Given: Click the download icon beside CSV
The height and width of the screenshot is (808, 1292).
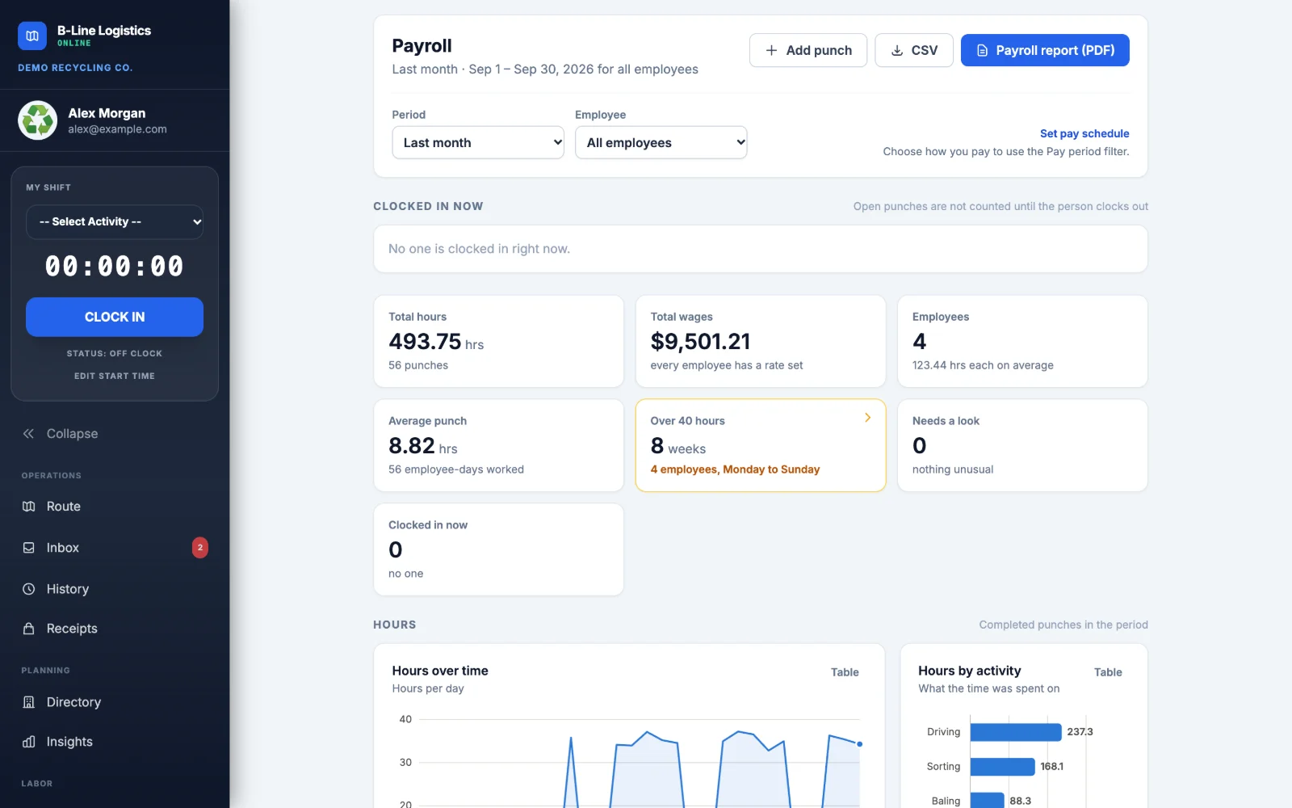Looking at the screenshot, I should pyautogui.click(x=897, y=50).
